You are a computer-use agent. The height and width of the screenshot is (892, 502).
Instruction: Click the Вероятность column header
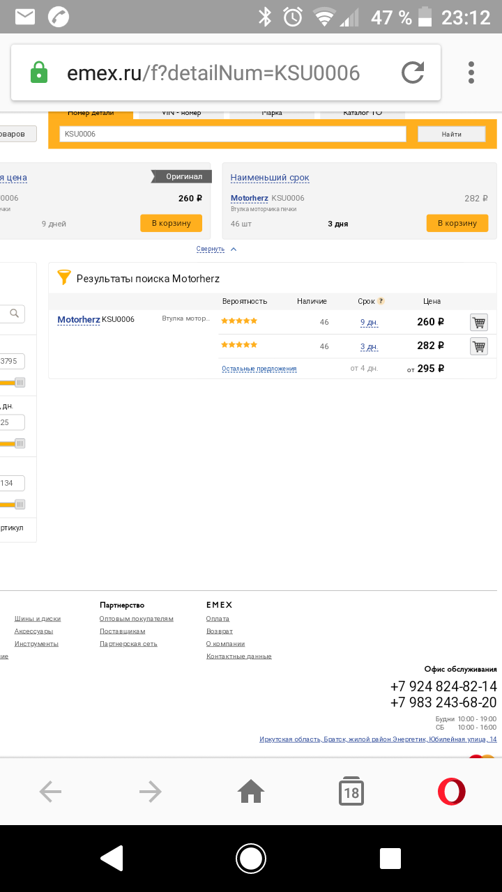[x=245, y=302]
